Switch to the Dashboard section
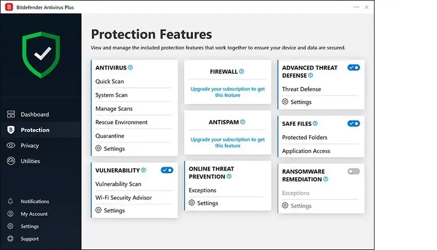Viewport: 437px width, 250px height. pos(35,115)
